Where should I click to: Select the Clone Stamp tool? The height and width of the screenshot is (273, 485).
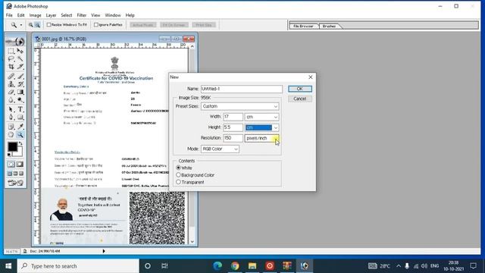point(11,84)
